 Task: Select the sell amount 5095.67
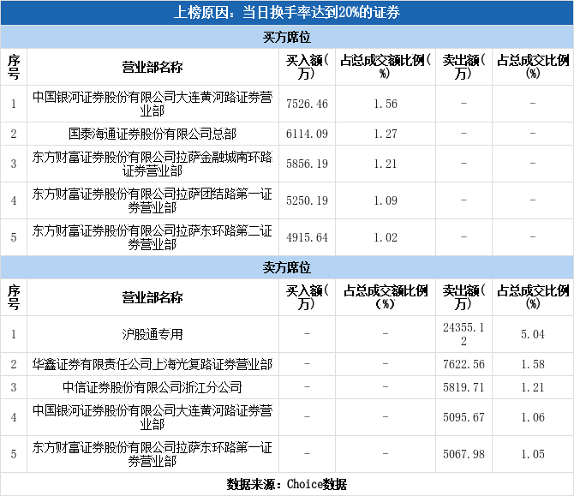(463, 417)
